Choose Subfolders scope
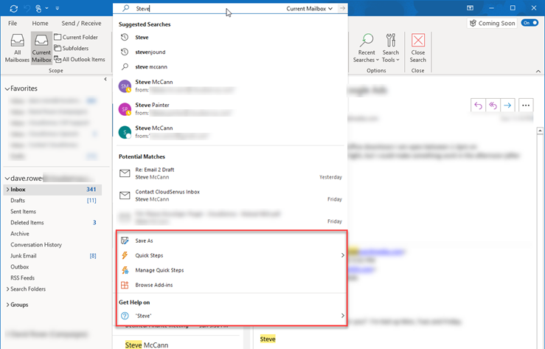The image size is (545, 349). [72, 48]
